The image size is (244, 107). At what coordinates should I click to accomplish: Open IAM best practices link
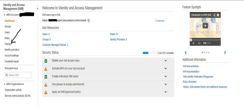tap(191, 66)
